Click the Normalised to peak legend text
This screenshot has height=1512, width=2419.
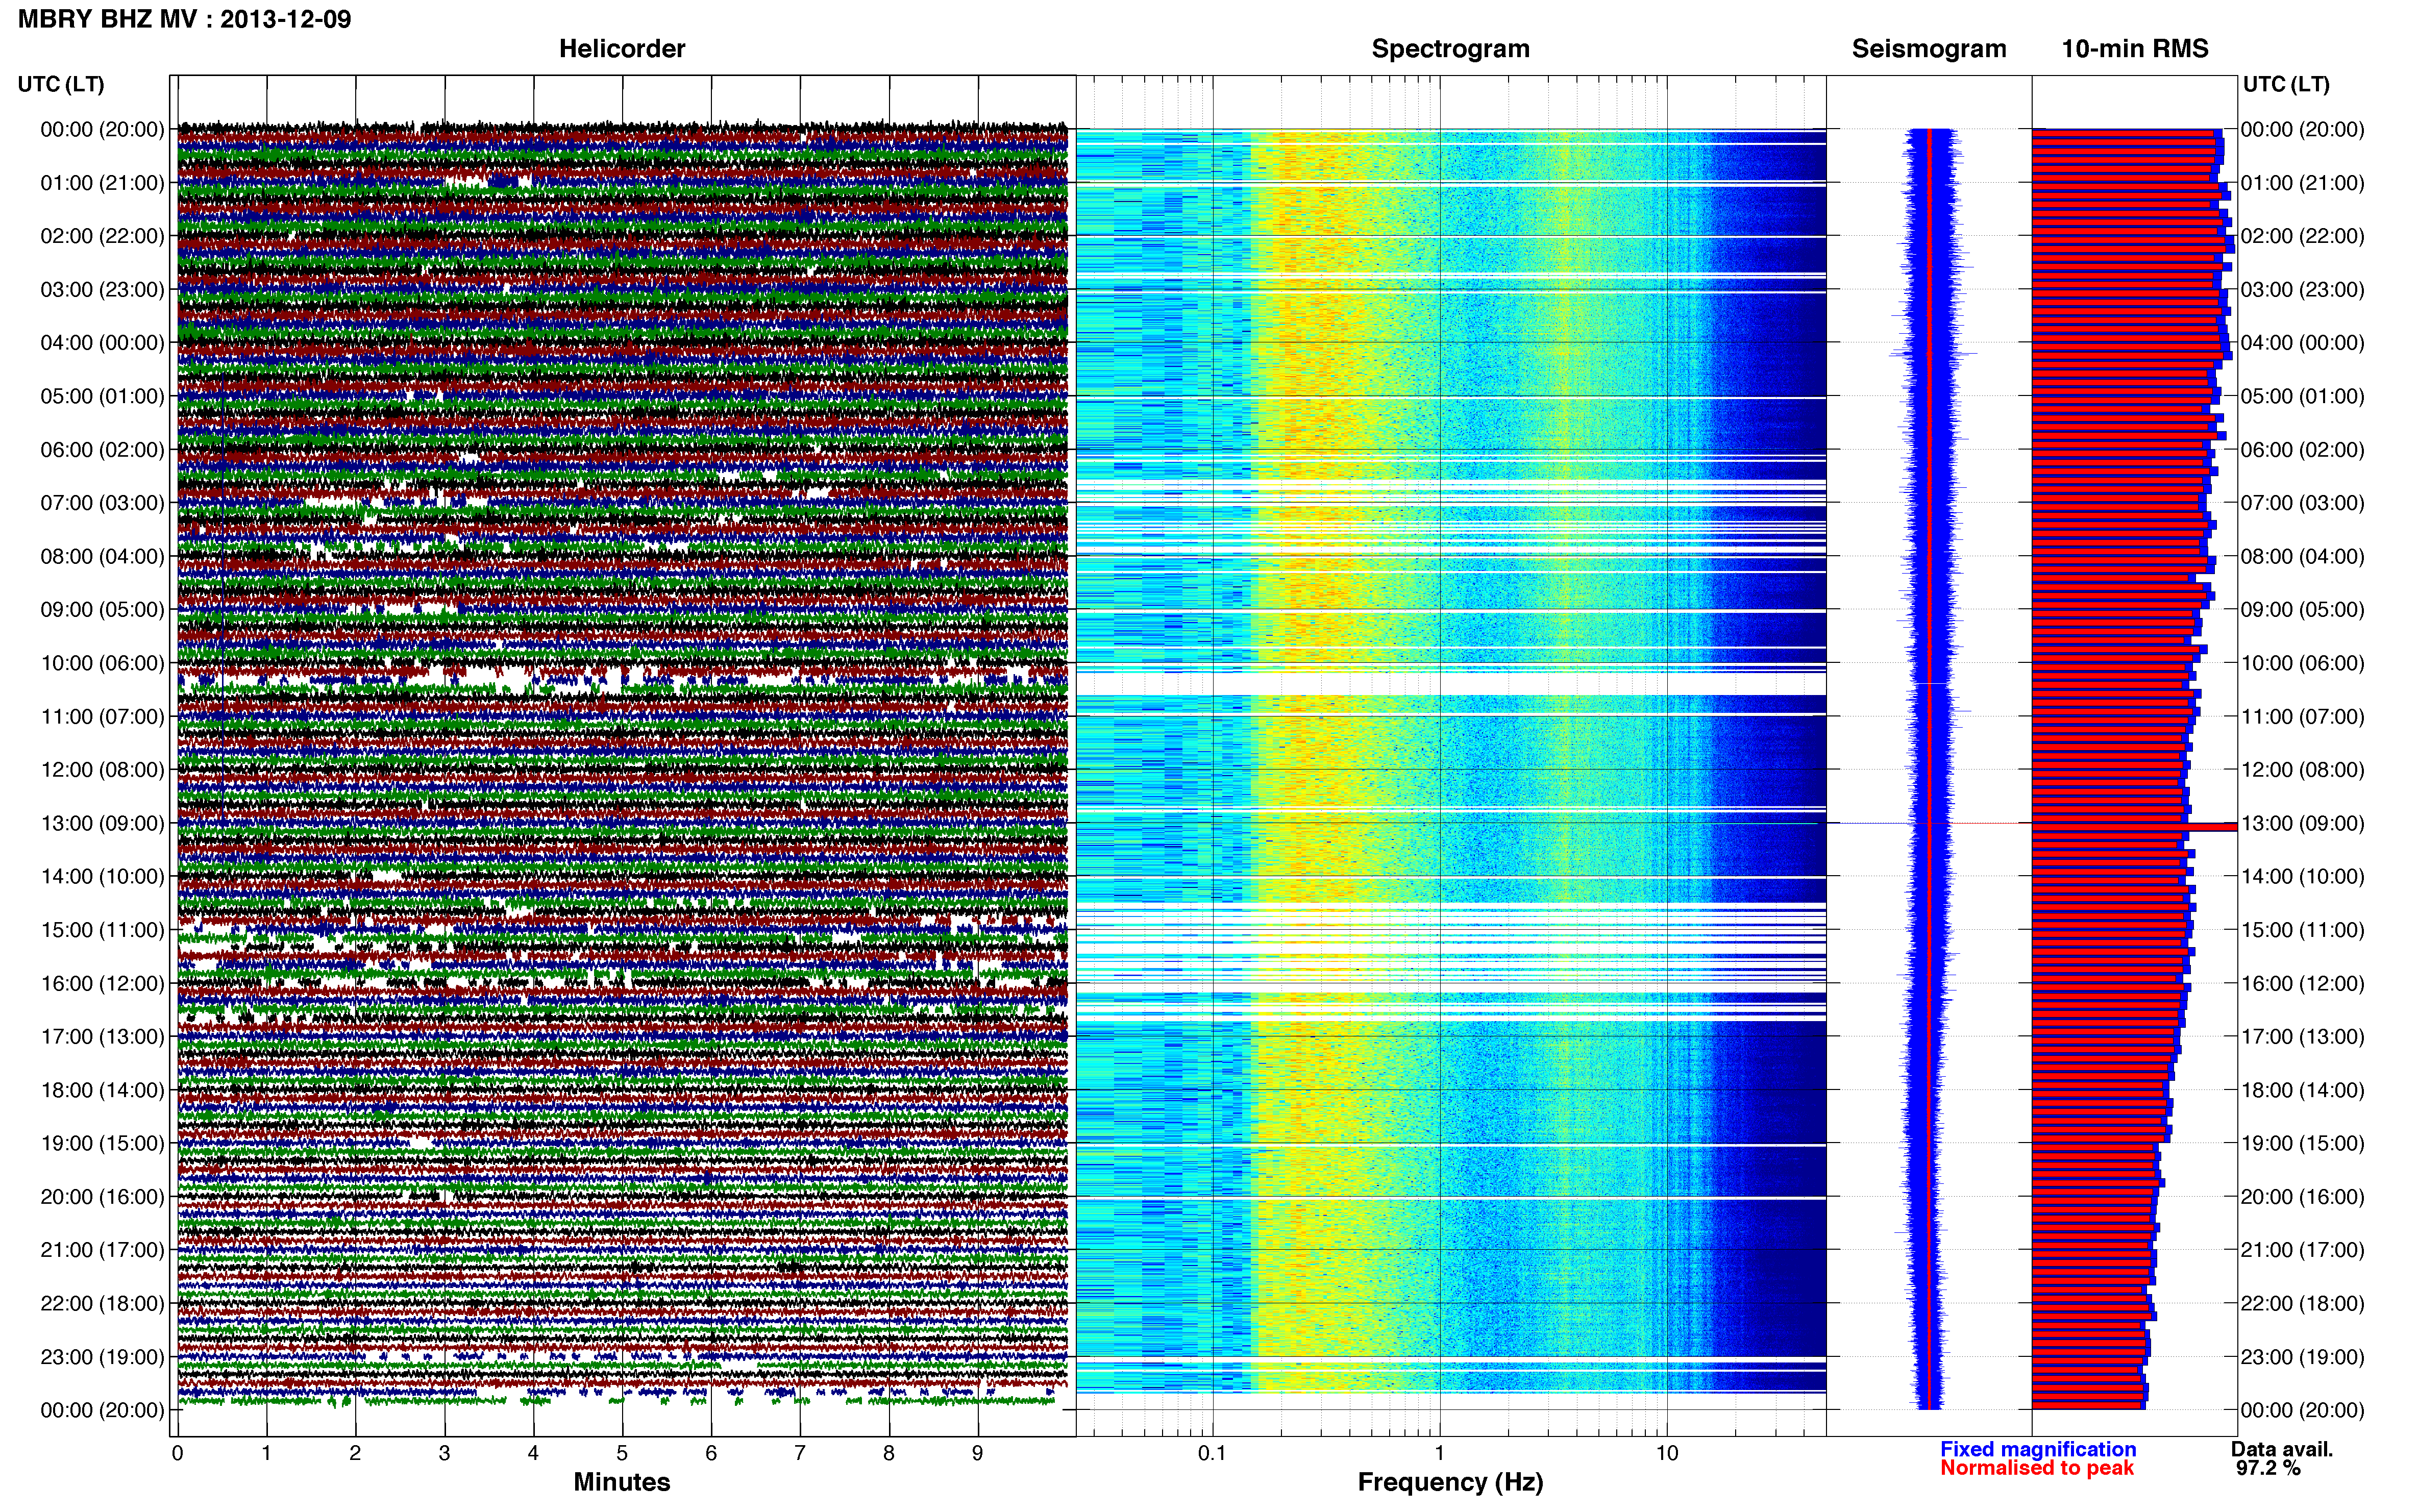click(x=2037, y=1468)
